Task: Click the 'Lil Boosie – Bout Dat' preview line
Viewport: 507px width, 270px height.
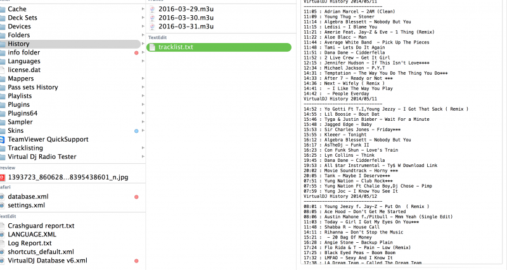Action: click(342, 114)
